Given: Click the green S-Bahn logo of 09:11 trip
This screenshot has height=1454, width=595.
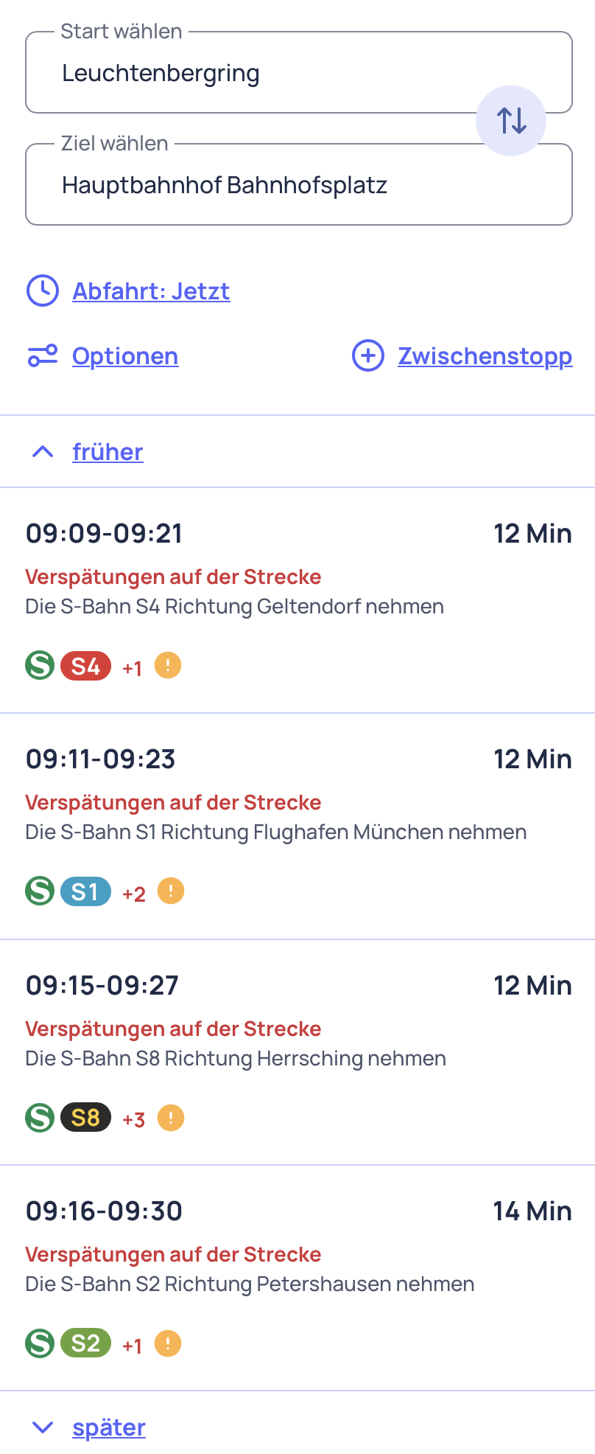Looking at the screenshot, I should (40, 891).
